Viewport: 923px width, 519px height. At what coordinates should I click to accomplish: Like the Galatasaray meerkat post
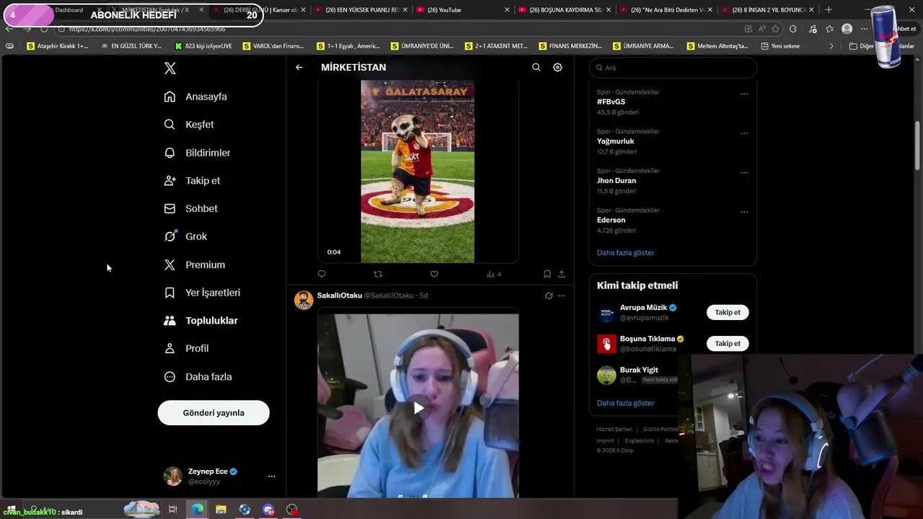[x=434, y=274]
